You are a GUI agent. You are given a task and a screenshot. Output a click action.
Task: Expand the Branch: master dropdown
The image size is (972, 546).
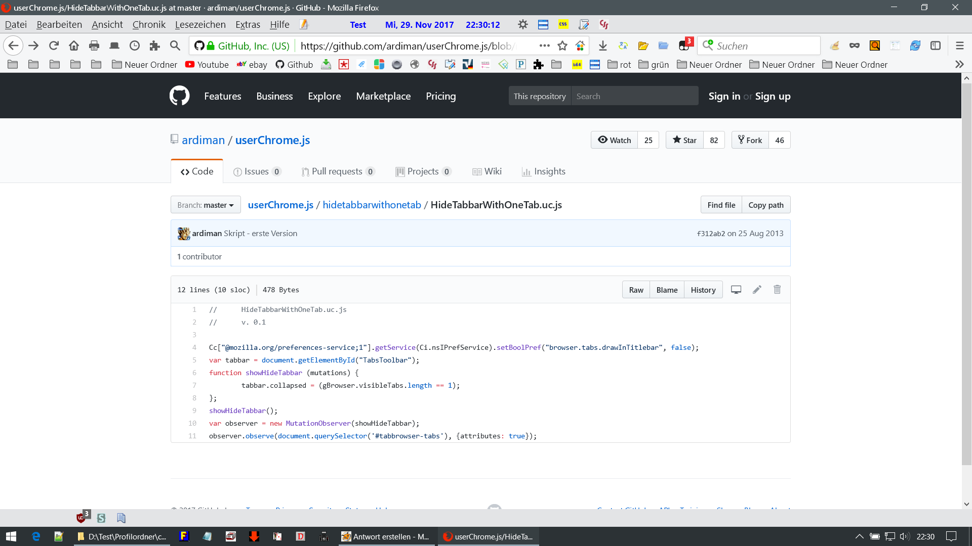click(x=206, y=205)
